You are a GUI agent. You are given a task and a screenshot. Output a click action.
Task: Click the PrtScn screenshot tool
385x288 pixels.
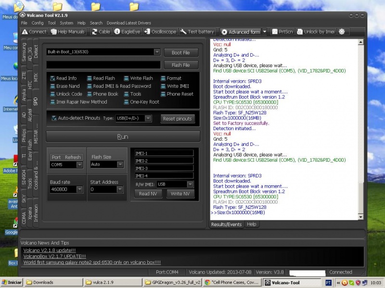point(282,32)
